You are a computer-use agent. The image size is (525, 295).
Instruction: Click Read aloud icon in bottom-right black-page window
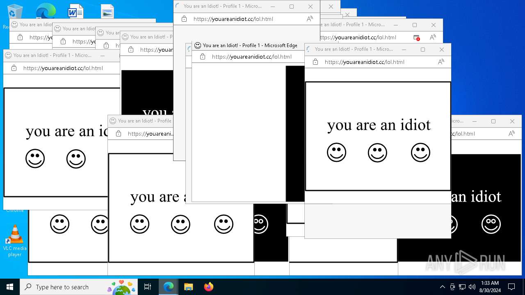(x=511, y=134)
